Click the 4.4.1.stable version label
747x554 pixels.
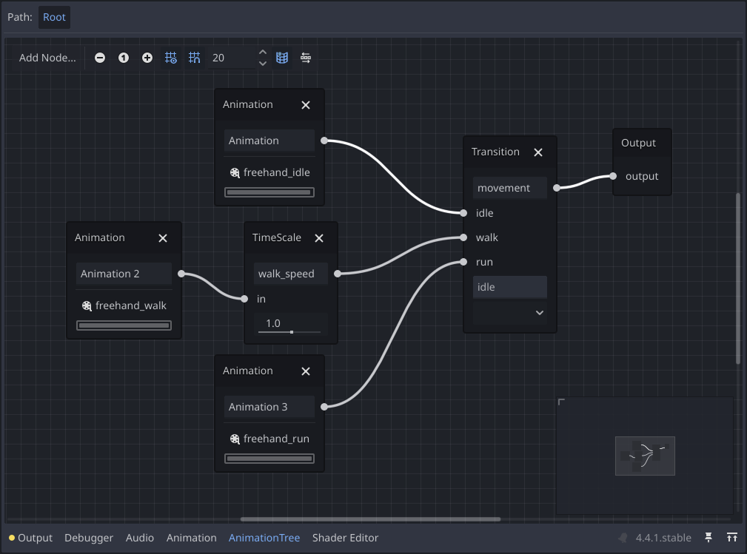[x=663, y=538]
